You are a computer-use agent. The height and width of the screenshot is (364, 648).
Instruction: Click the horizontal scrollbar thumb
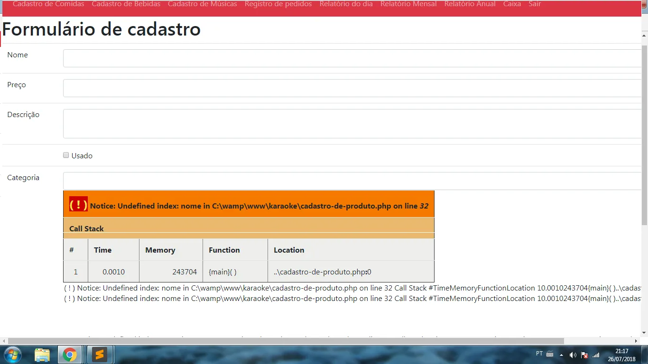point(285,341)
